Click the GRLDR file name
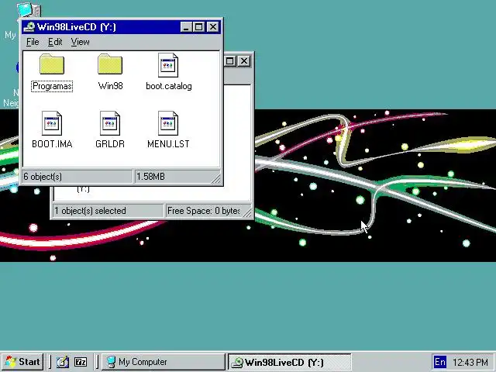The height and width of the screenshot is (372, 496). (x=110, y=144)
